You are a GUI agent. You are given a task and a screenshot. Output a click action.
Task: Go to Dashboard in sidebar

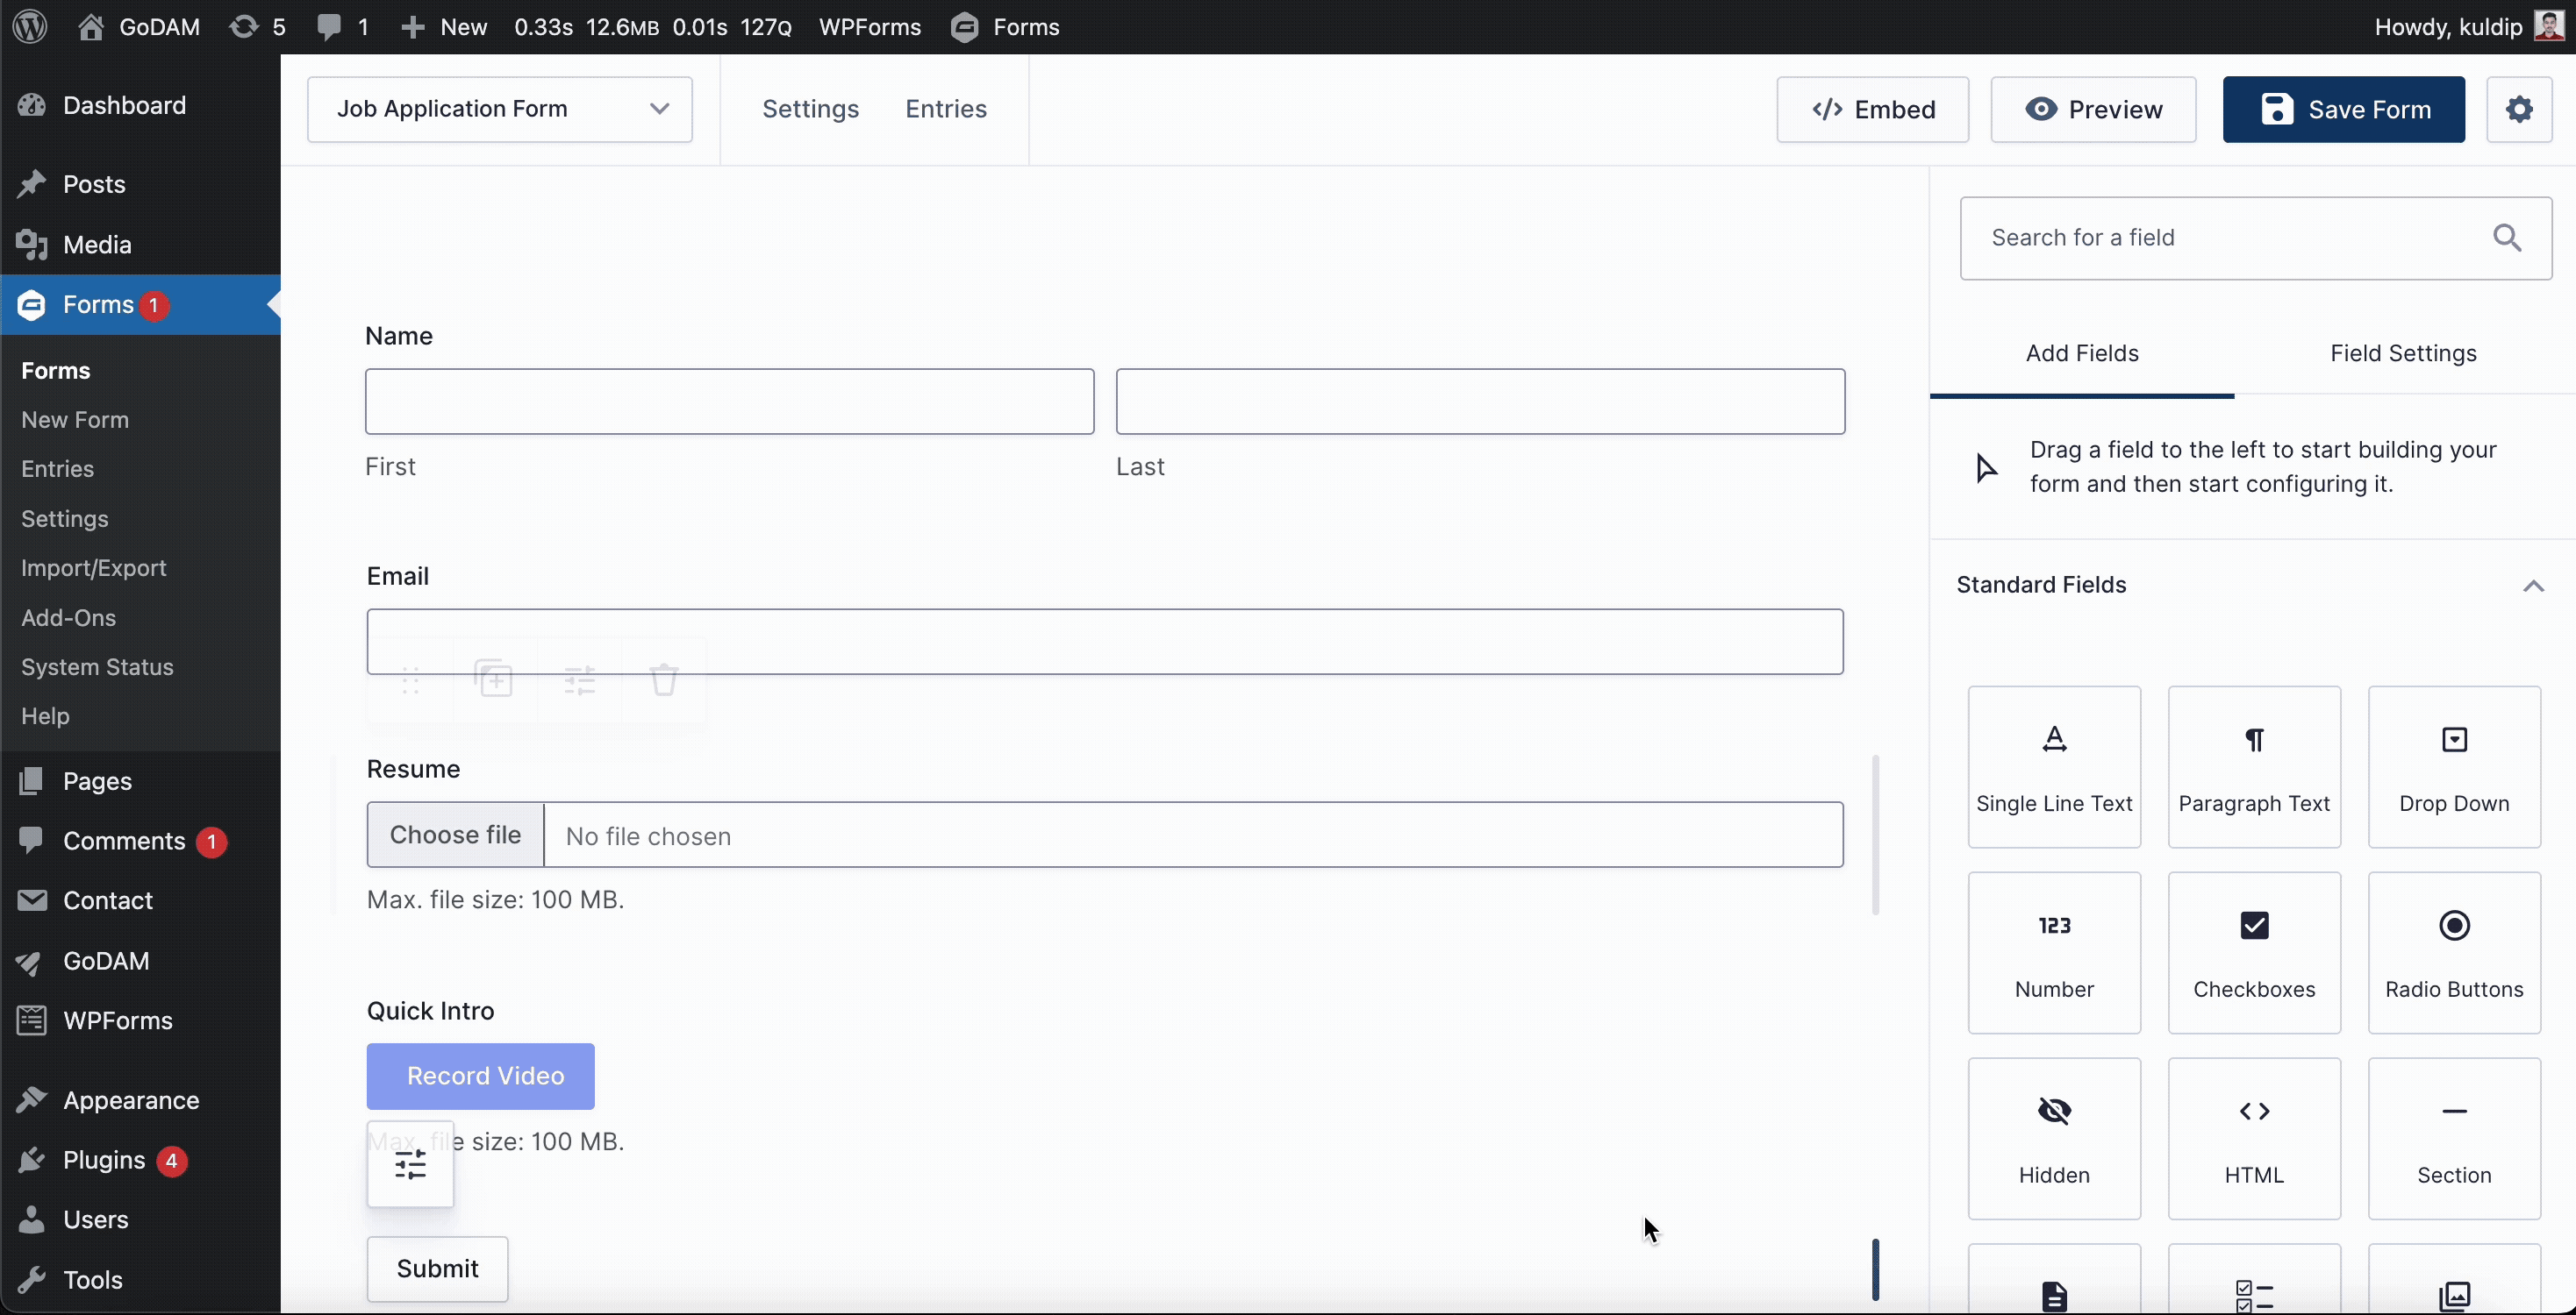(124, 105)
